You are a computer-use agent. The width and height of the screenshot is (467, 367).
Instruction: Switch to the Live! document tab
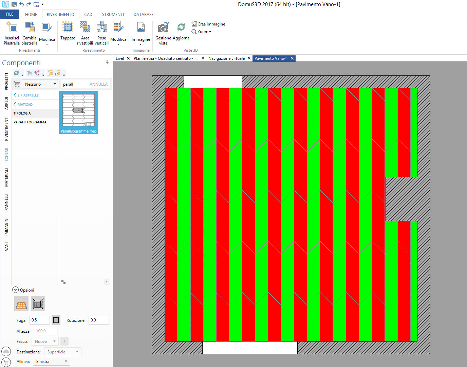[x=119, y=58]
